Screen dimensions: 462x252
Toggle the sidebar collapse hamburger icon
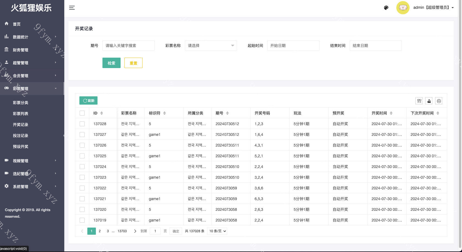coord(72,8)
